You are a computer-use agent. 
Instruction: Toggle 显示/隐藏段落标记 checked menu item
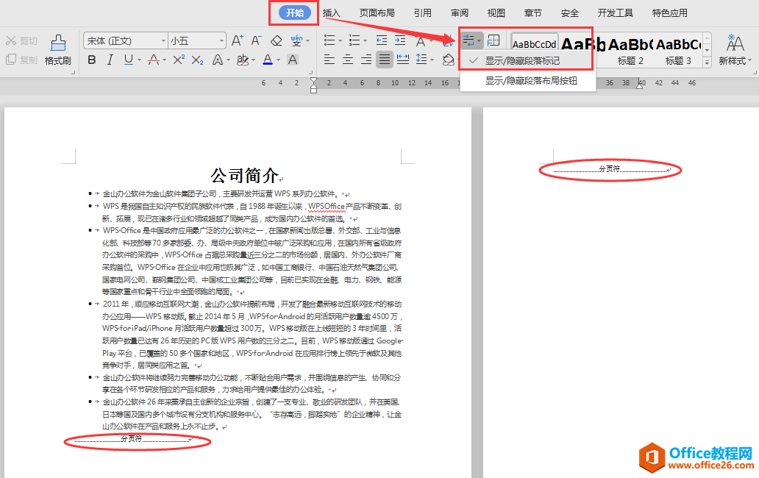point(526,61)
